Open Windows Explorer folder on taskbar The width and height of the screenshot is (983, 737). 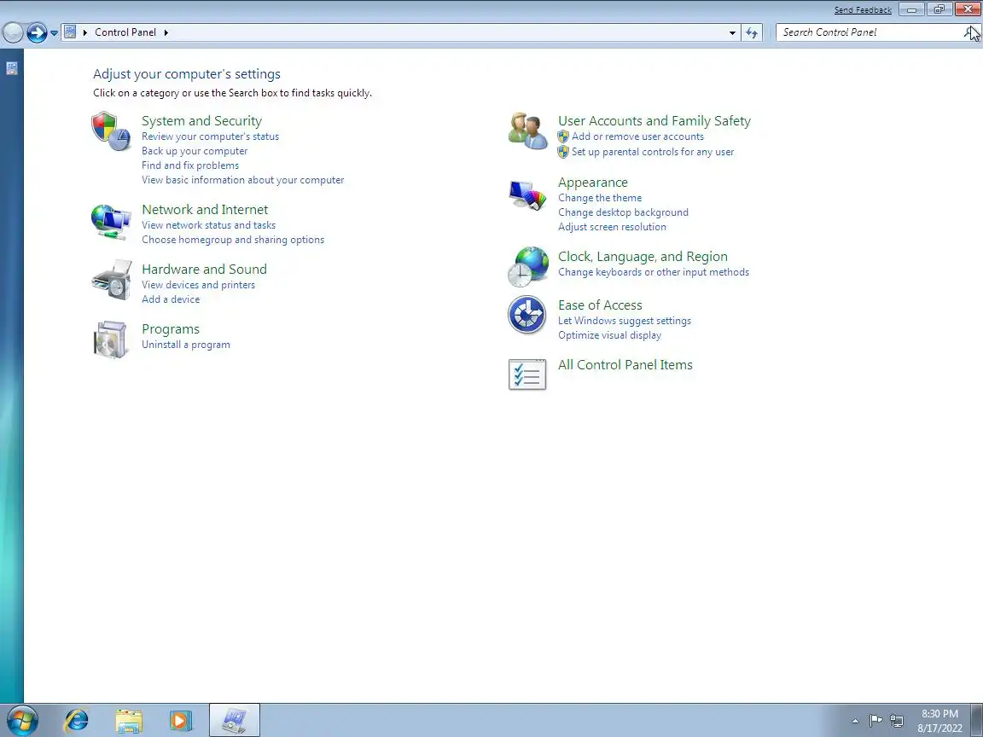pyautogui.click(x=129, y=721)
